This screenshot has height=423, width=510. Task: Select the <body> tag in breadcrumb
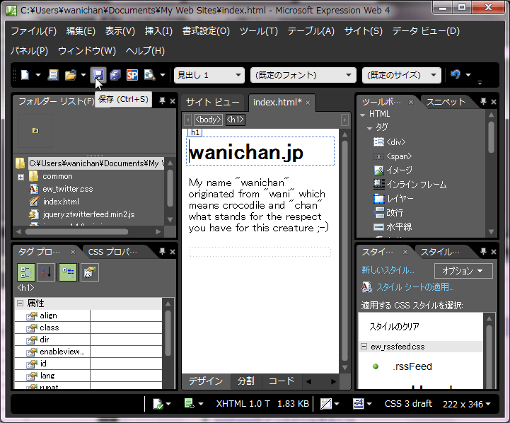(208, 120)
